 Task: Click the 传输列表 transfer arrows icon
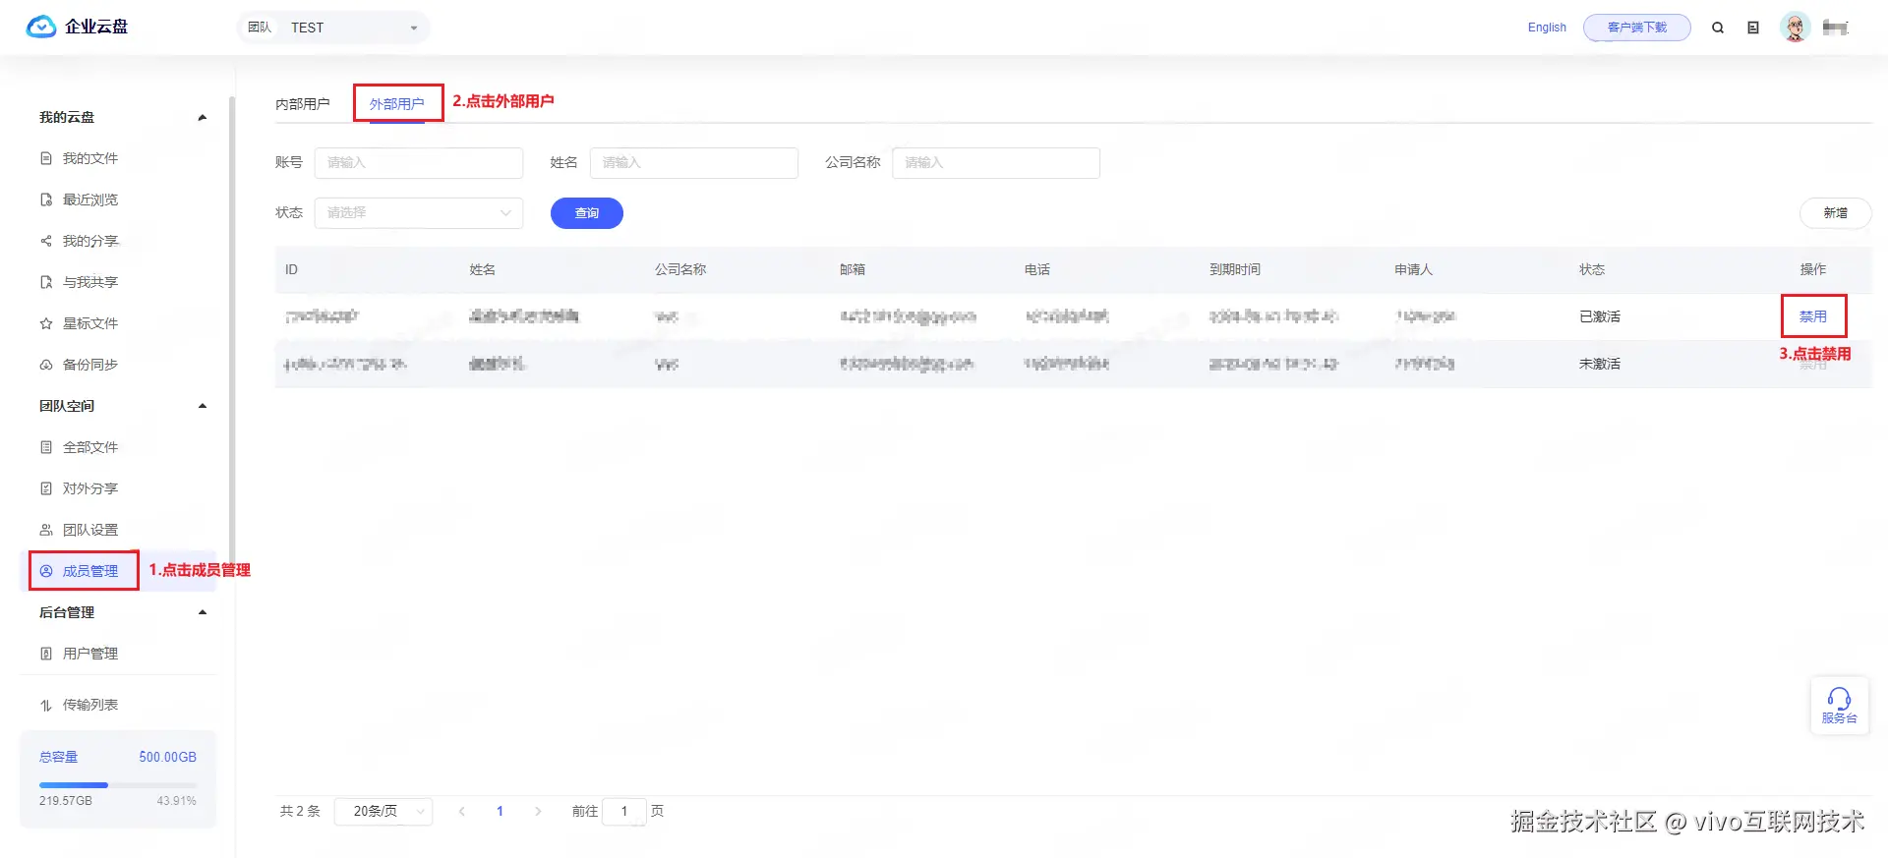click(x=46, y=705)
